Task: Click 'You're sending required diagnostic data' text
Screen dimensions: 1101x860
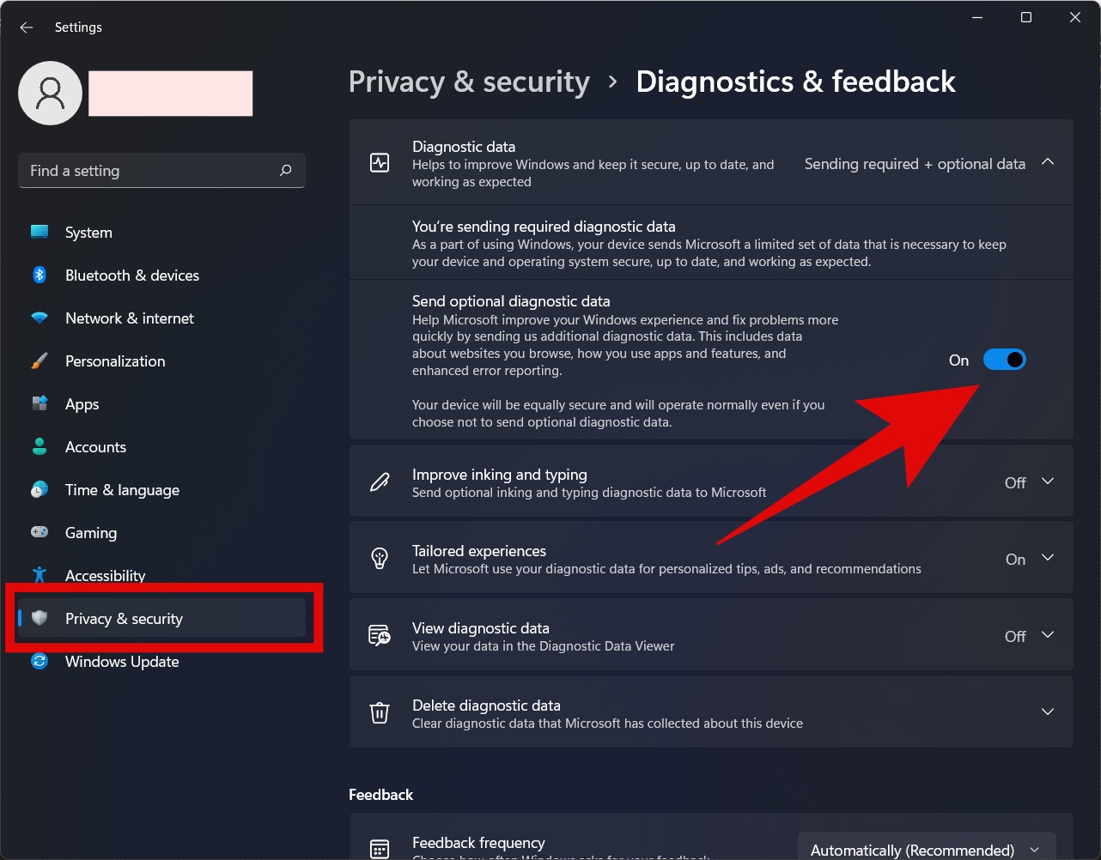Action: [x=544, y=227]
